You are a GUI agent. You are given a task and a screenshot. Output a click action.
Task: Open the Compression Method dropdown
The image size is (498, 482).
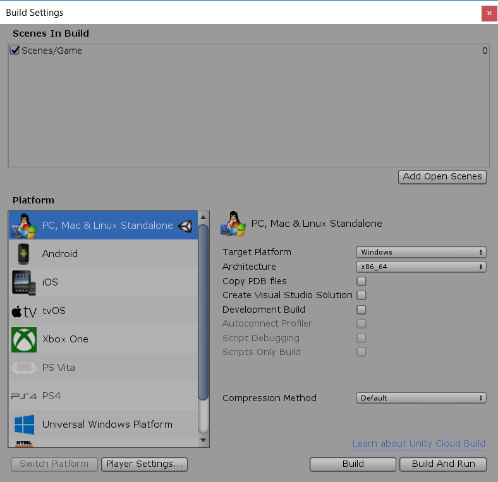point(421,398)
